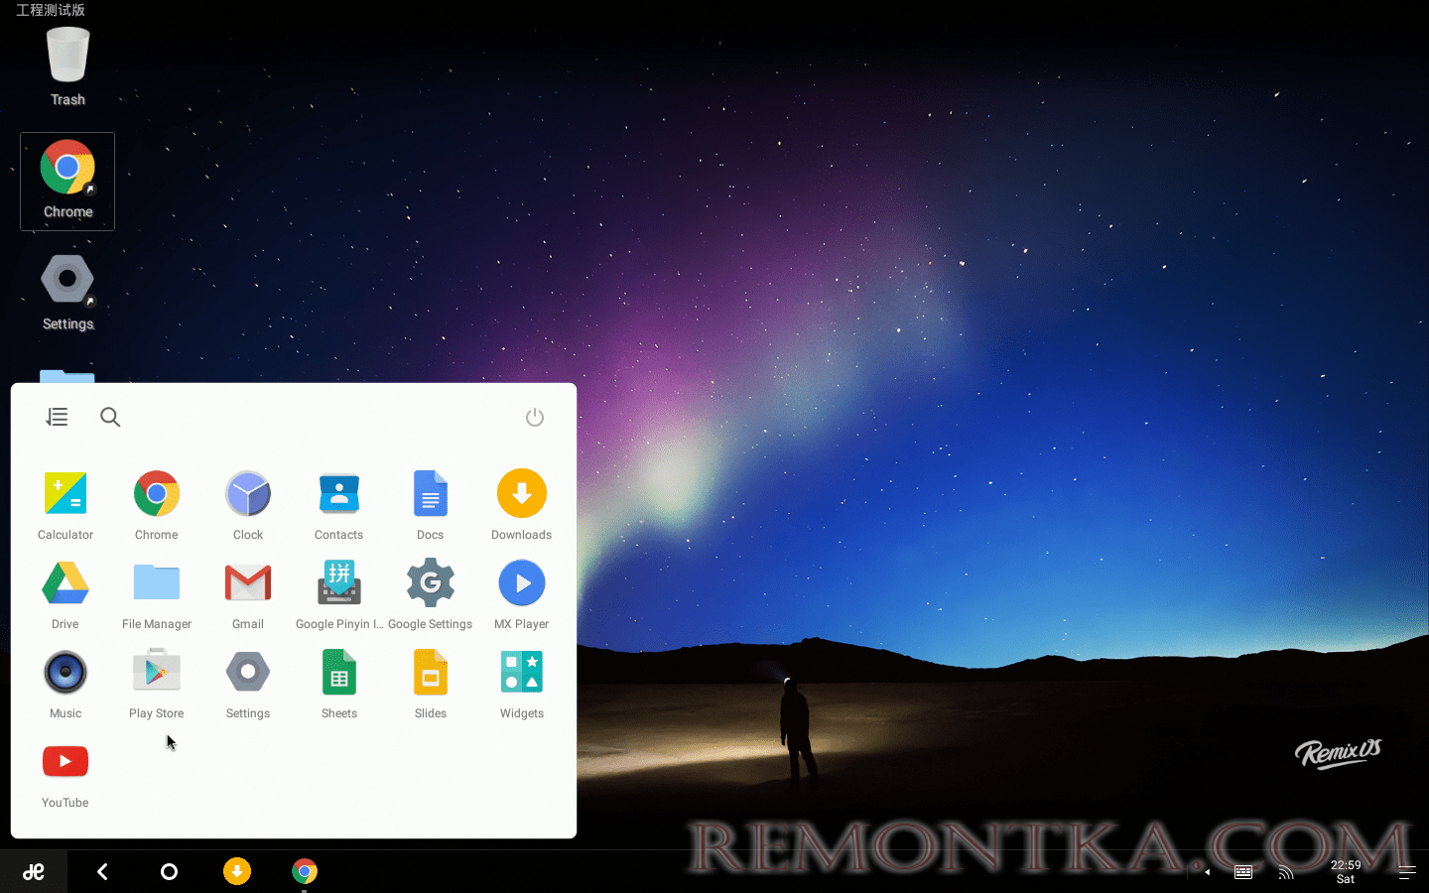Image resolution: width=1429 pixels, height=893 pixels.
Task: Select the Settings desktop shortcut
Action: pos(67,293)
